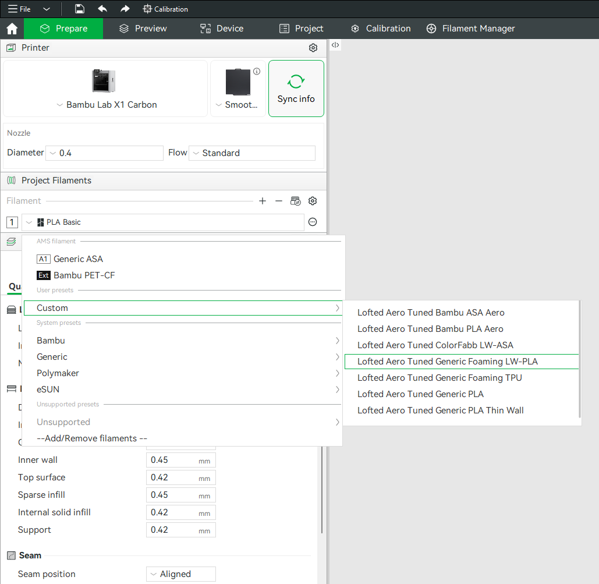The width and height of the screenshot is (599, 584).
Task: Click the Sparse infill width field
Action: [180, 495]
